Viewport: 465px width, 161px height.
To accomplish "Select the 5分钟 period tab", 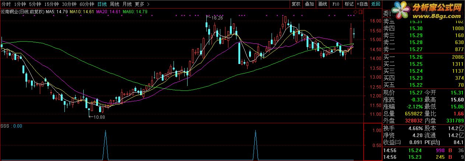I will click(x=35, y=4).
